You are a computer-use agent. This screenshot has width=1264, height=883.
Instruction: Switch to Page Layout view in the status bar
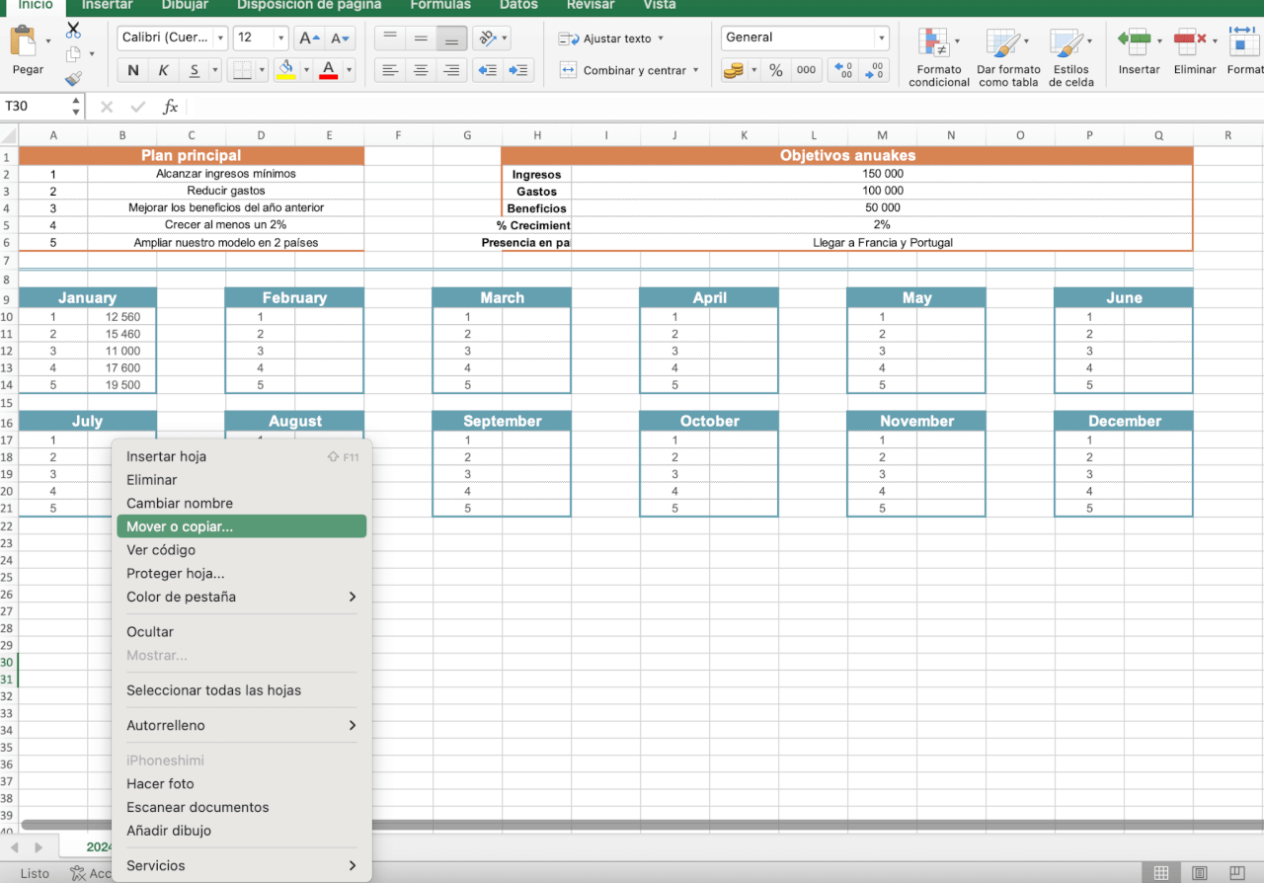[1199, 873]
